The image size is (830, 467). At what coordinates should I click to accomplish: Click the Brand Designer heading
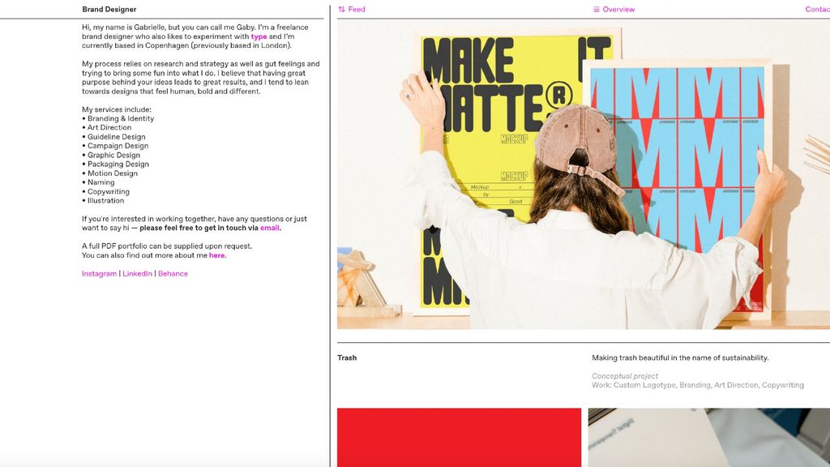click(108, 8)
